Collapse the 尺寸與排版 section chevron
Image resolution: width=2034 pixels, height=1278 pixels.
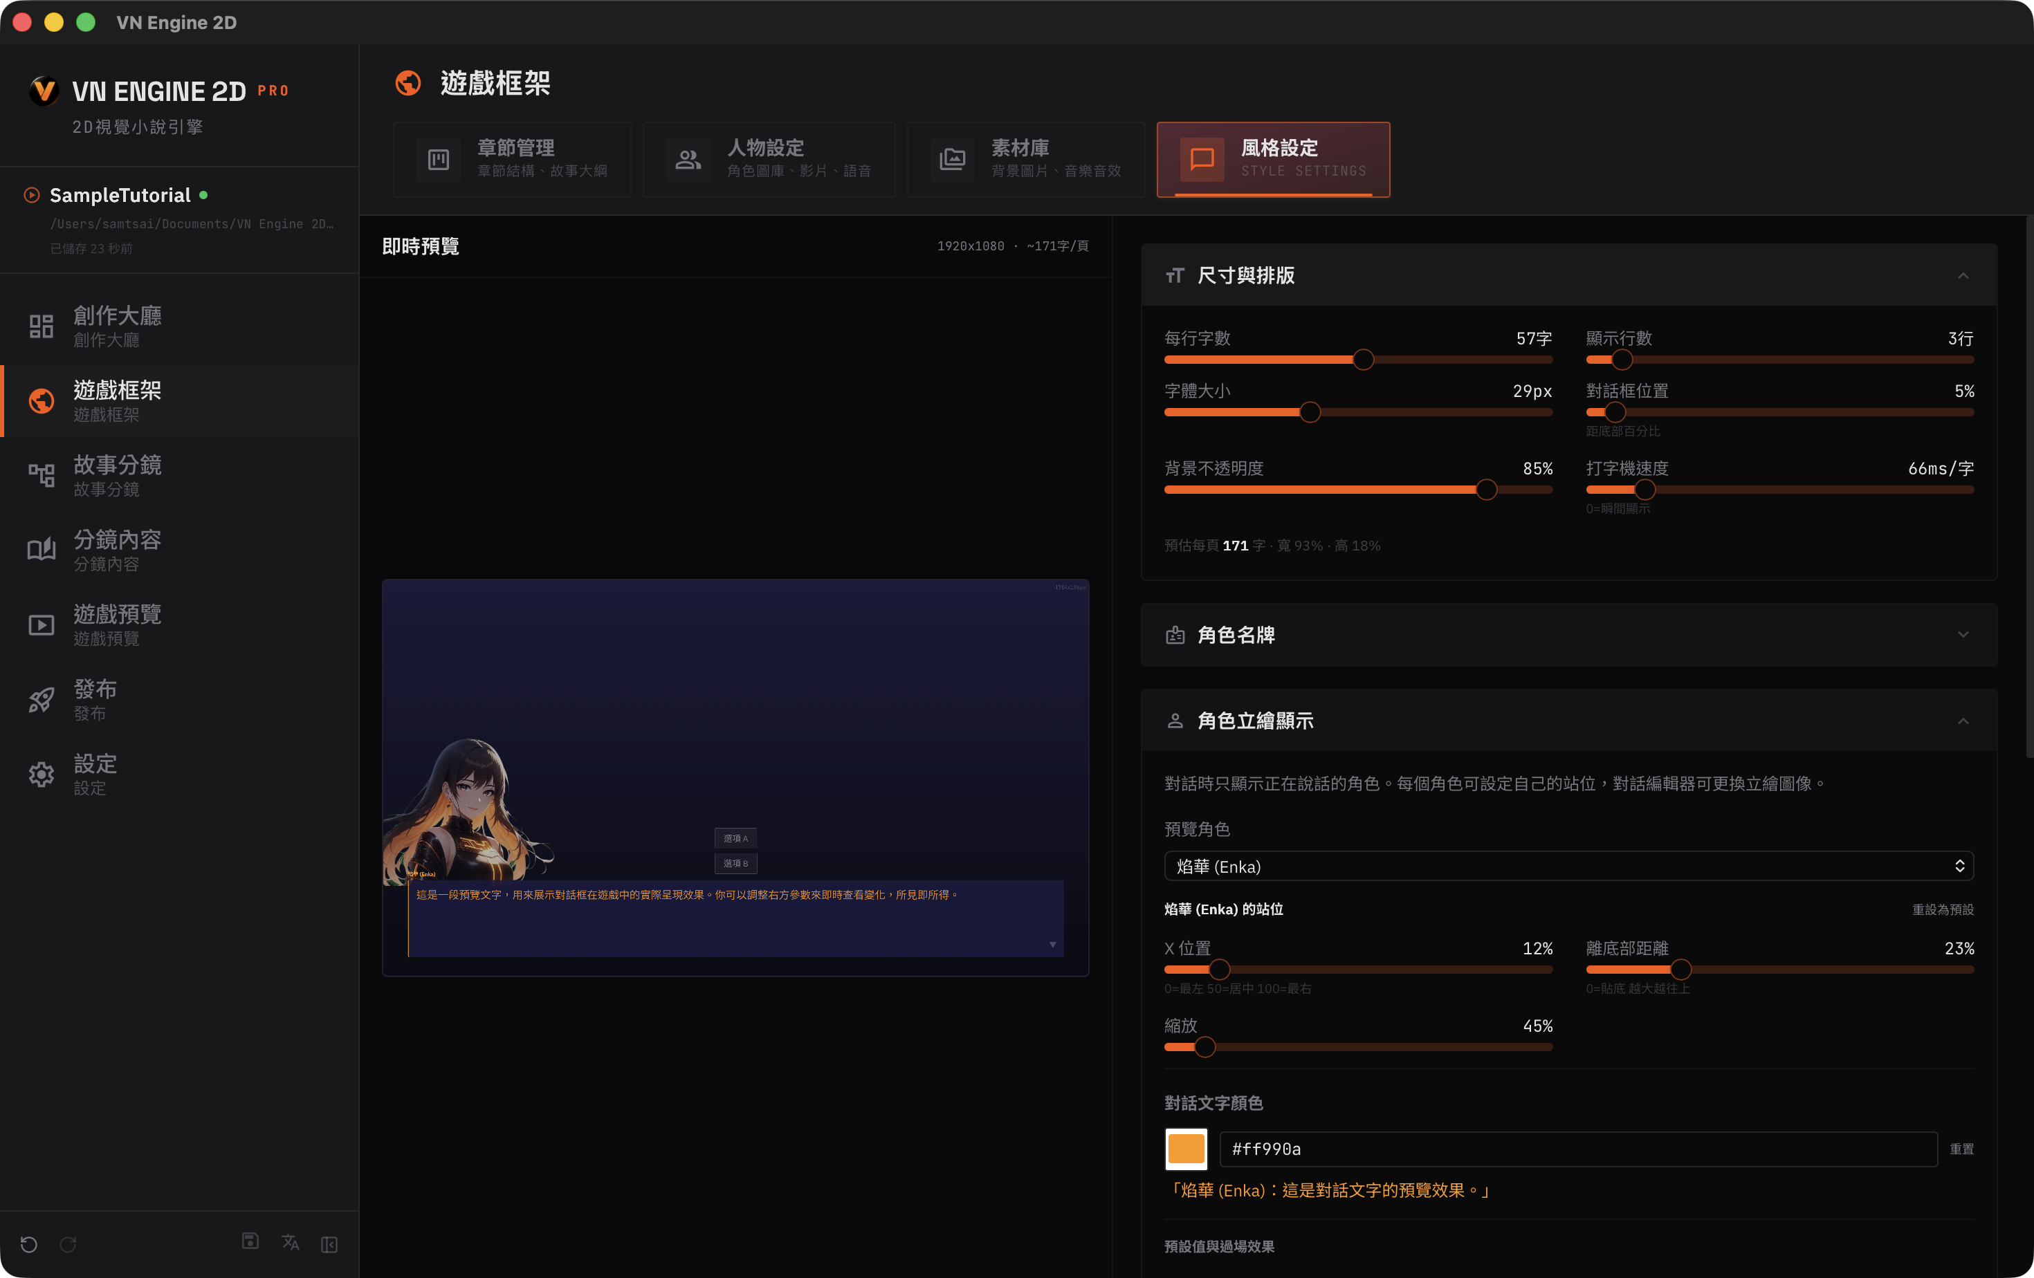(x=1963, y=276)
